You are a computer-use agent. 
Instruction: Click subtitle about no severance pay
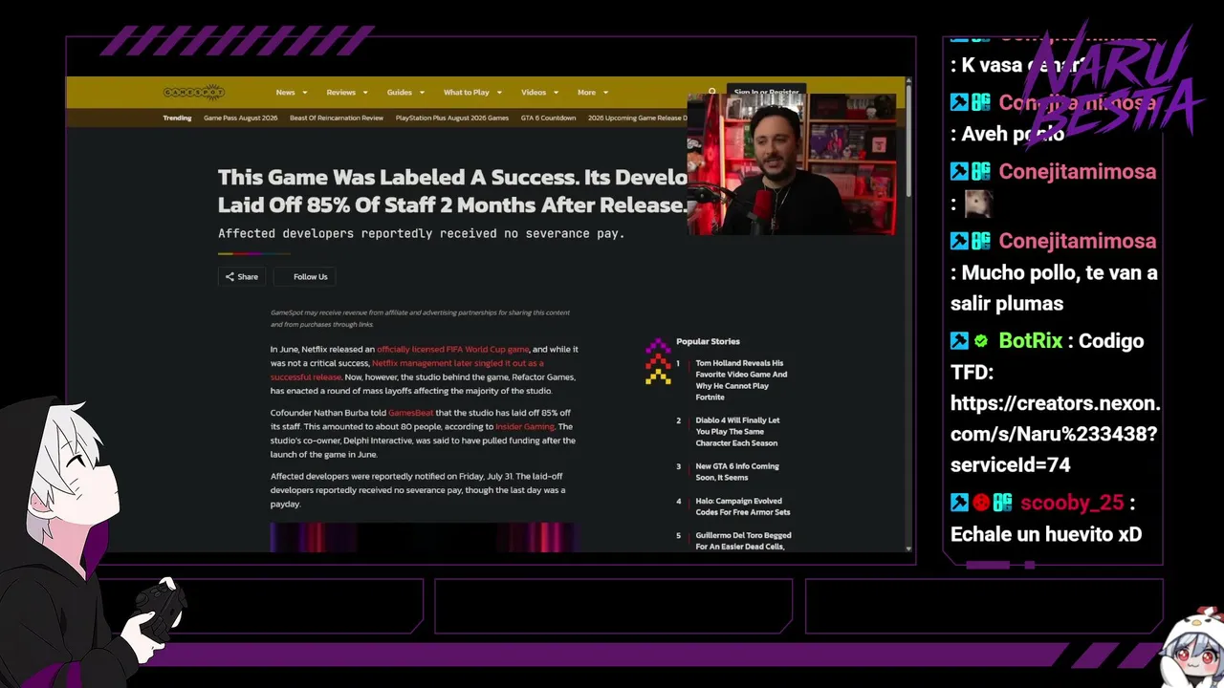tap(421, 233)
